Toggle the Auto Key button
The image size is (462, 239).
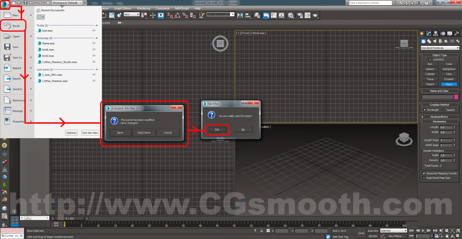point(373,231)
